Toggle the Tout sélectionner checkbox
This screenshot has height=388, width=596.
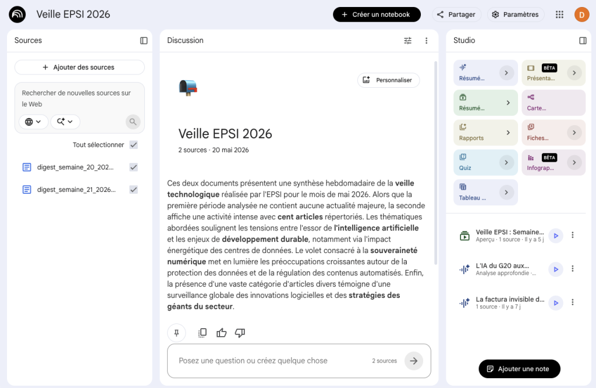coord(133,145)
